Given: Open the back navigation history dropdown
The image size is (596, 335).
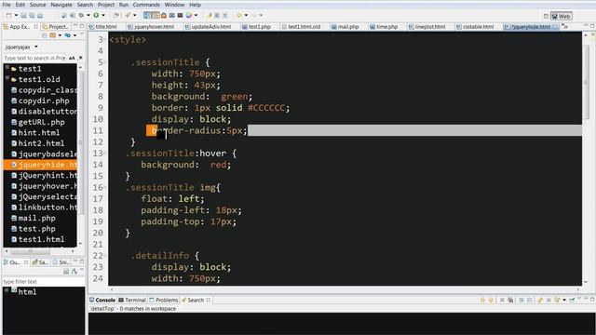Looking at the screenshot, I should point(246,15).
